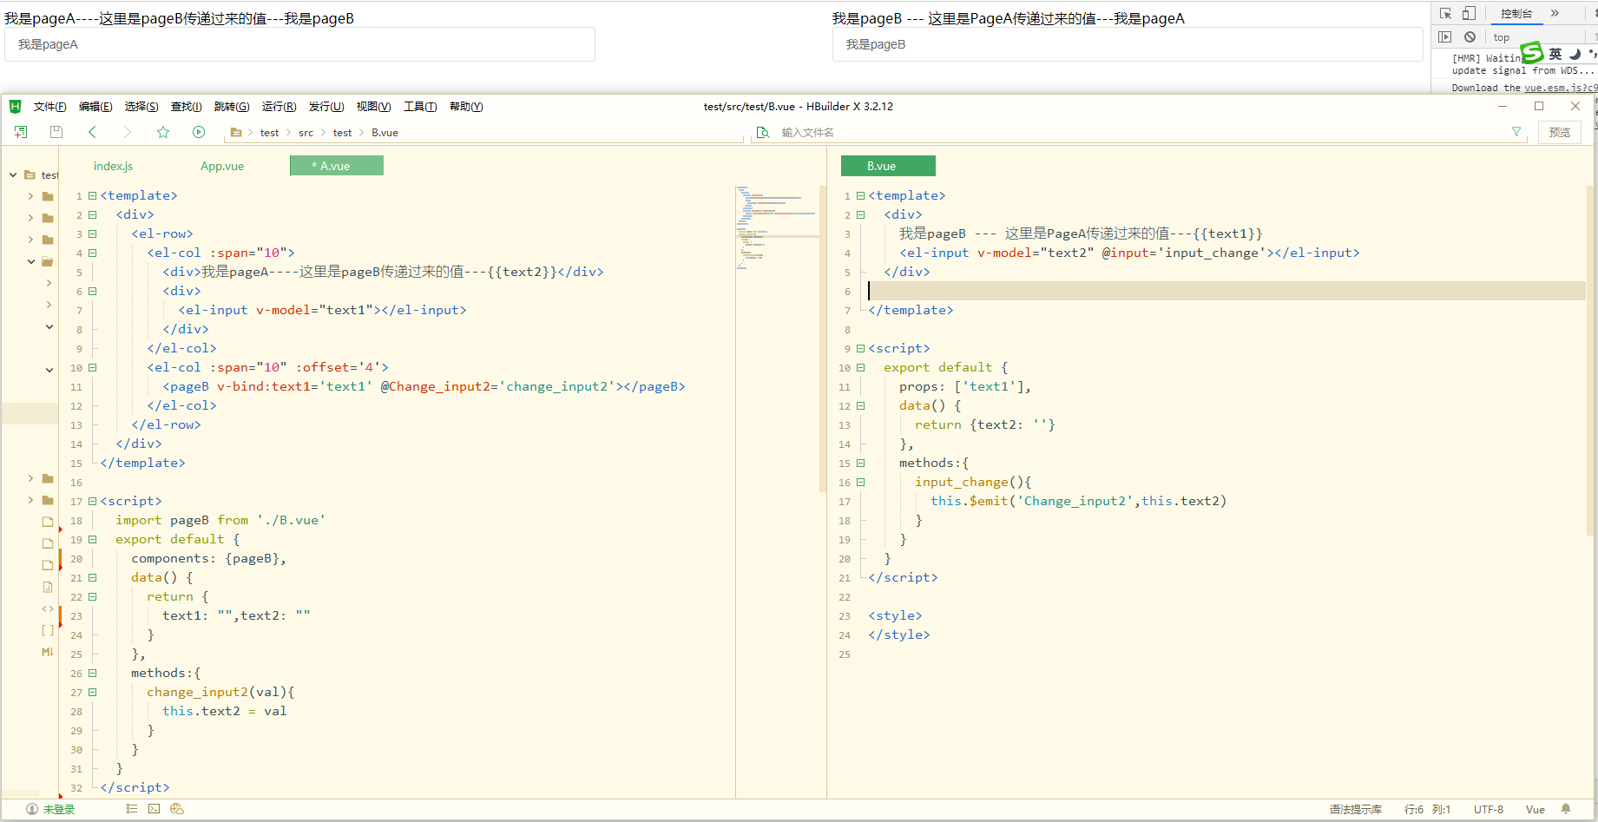The height and width of the screenshot is (822, 1598).
Task: Open the vue.esm.js link in console
Action: click(x=1560, y=88)
